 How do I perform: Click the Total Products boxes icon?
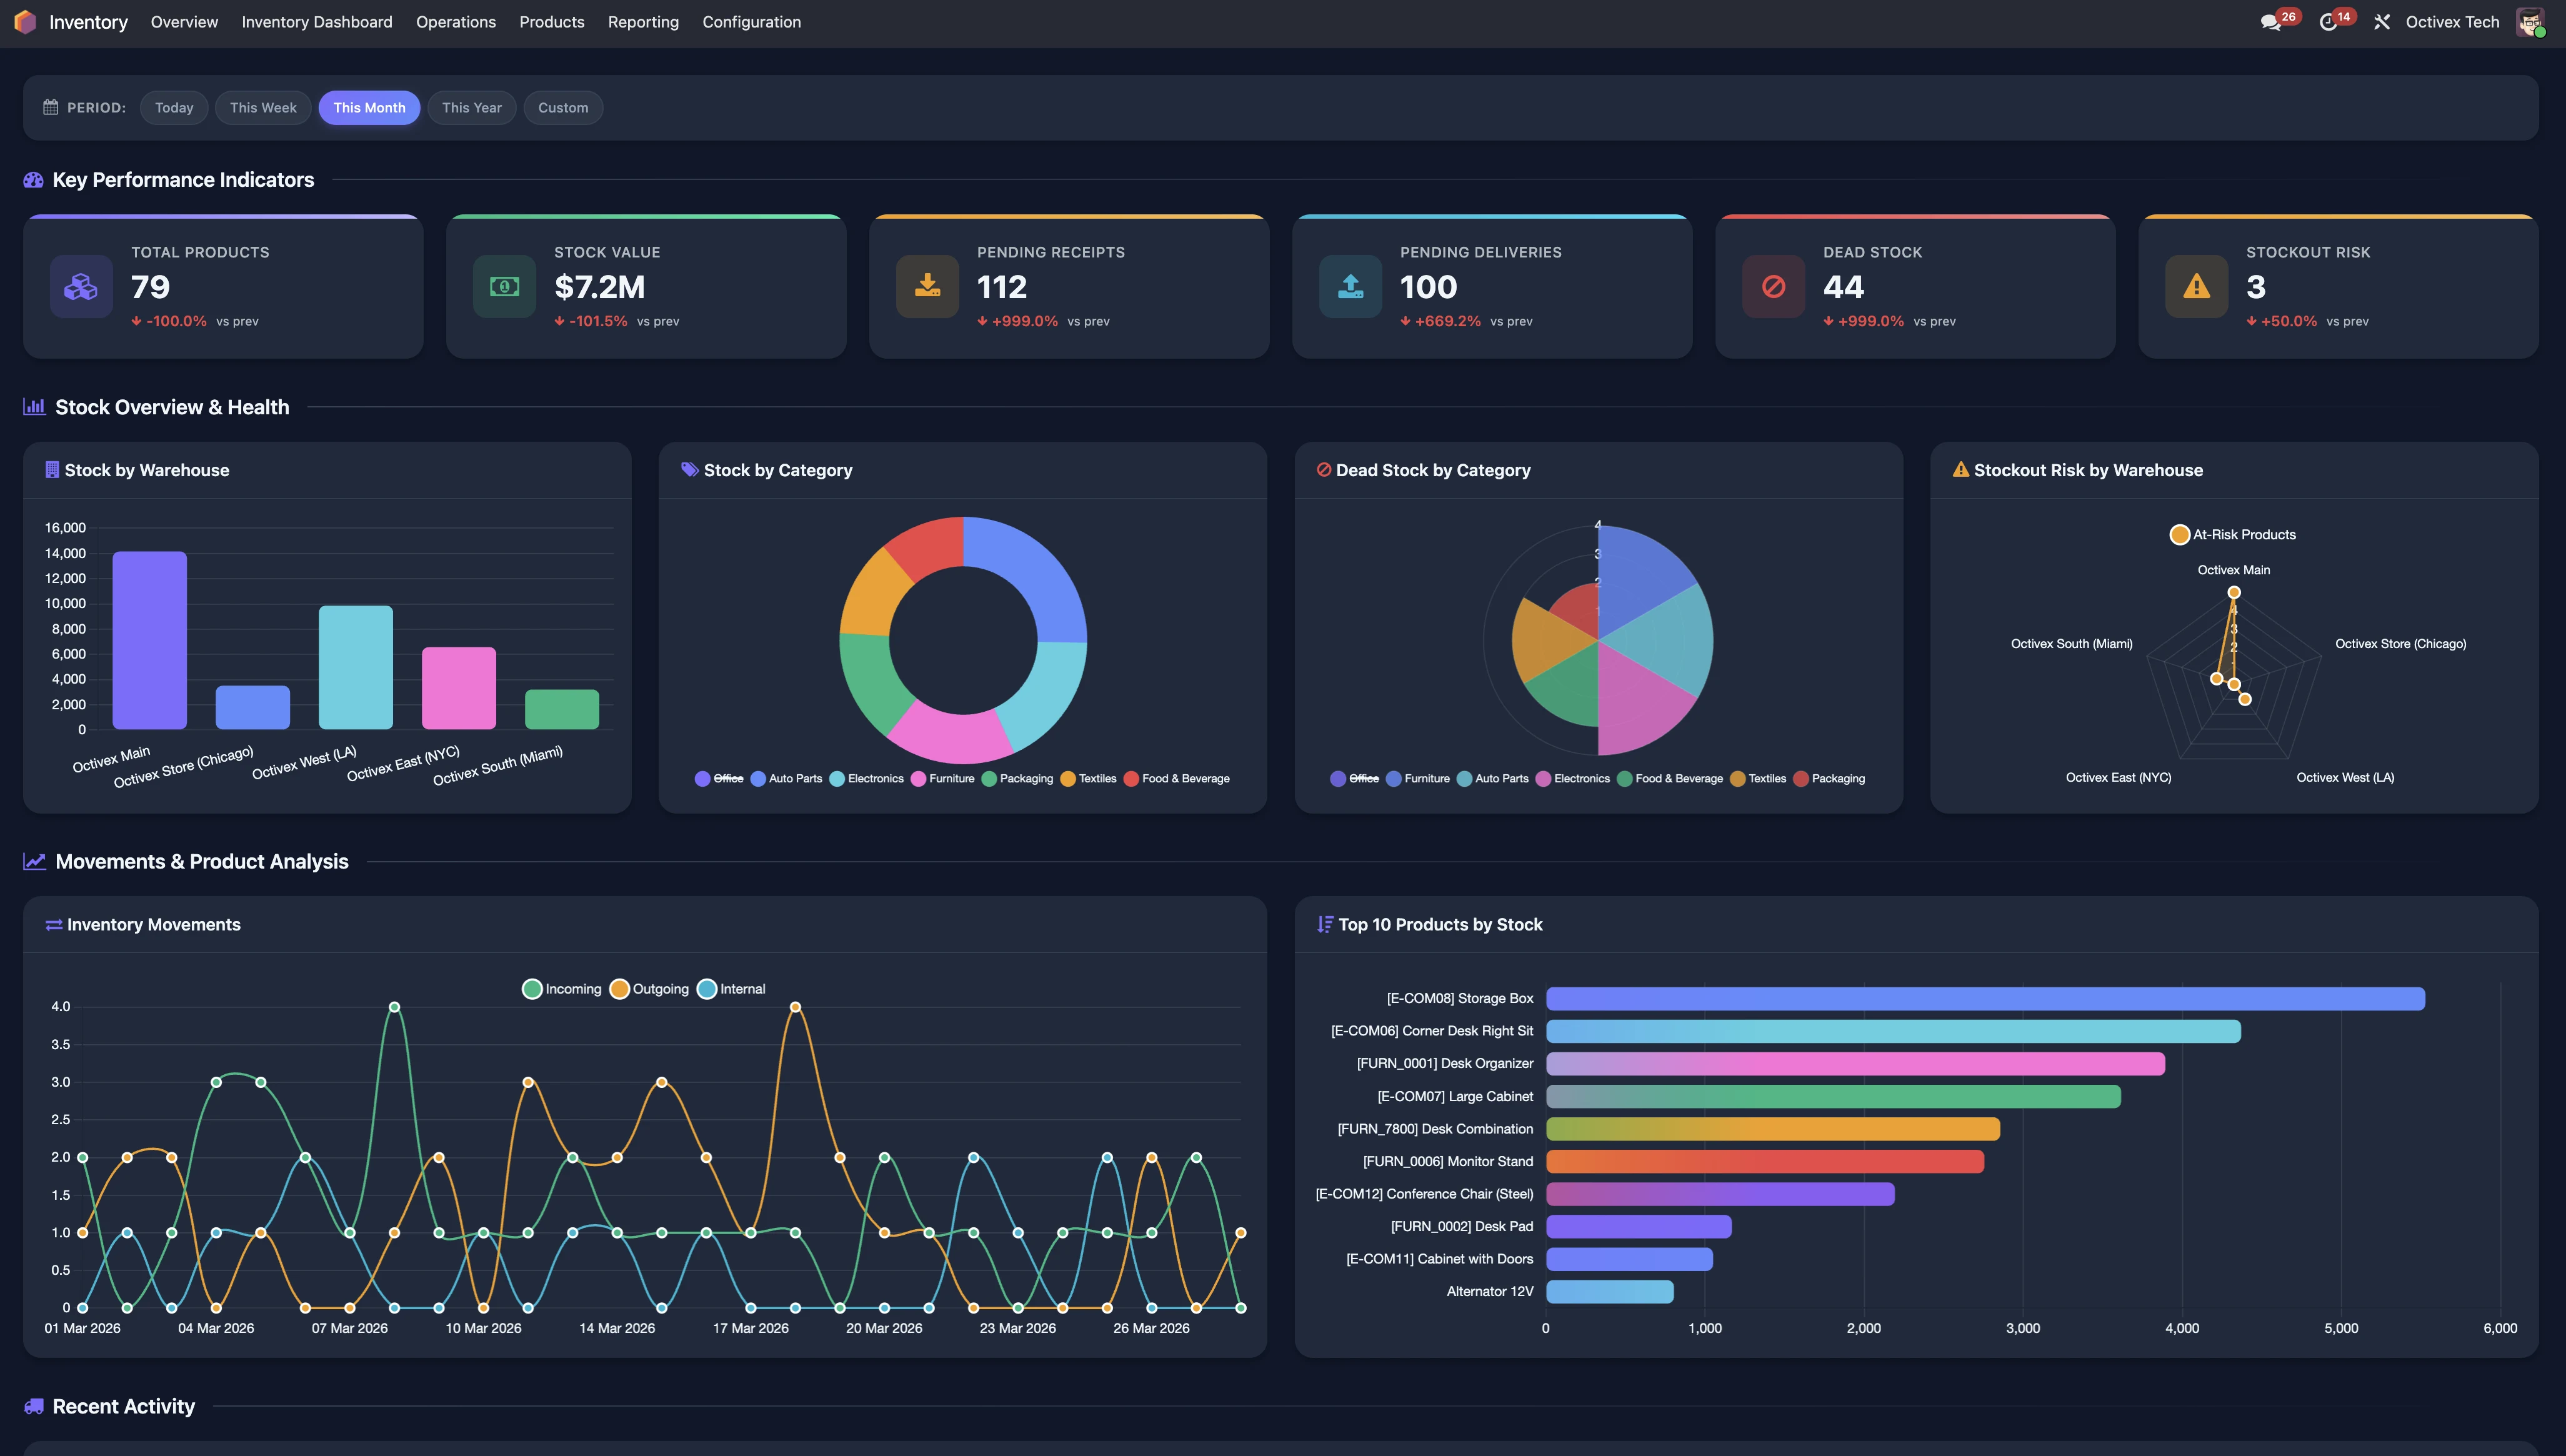[x=81, y=287]
